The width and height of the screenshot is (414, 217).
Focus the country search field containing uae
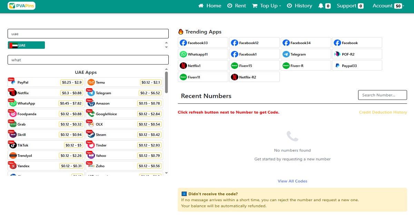click(x=88, y=34)
